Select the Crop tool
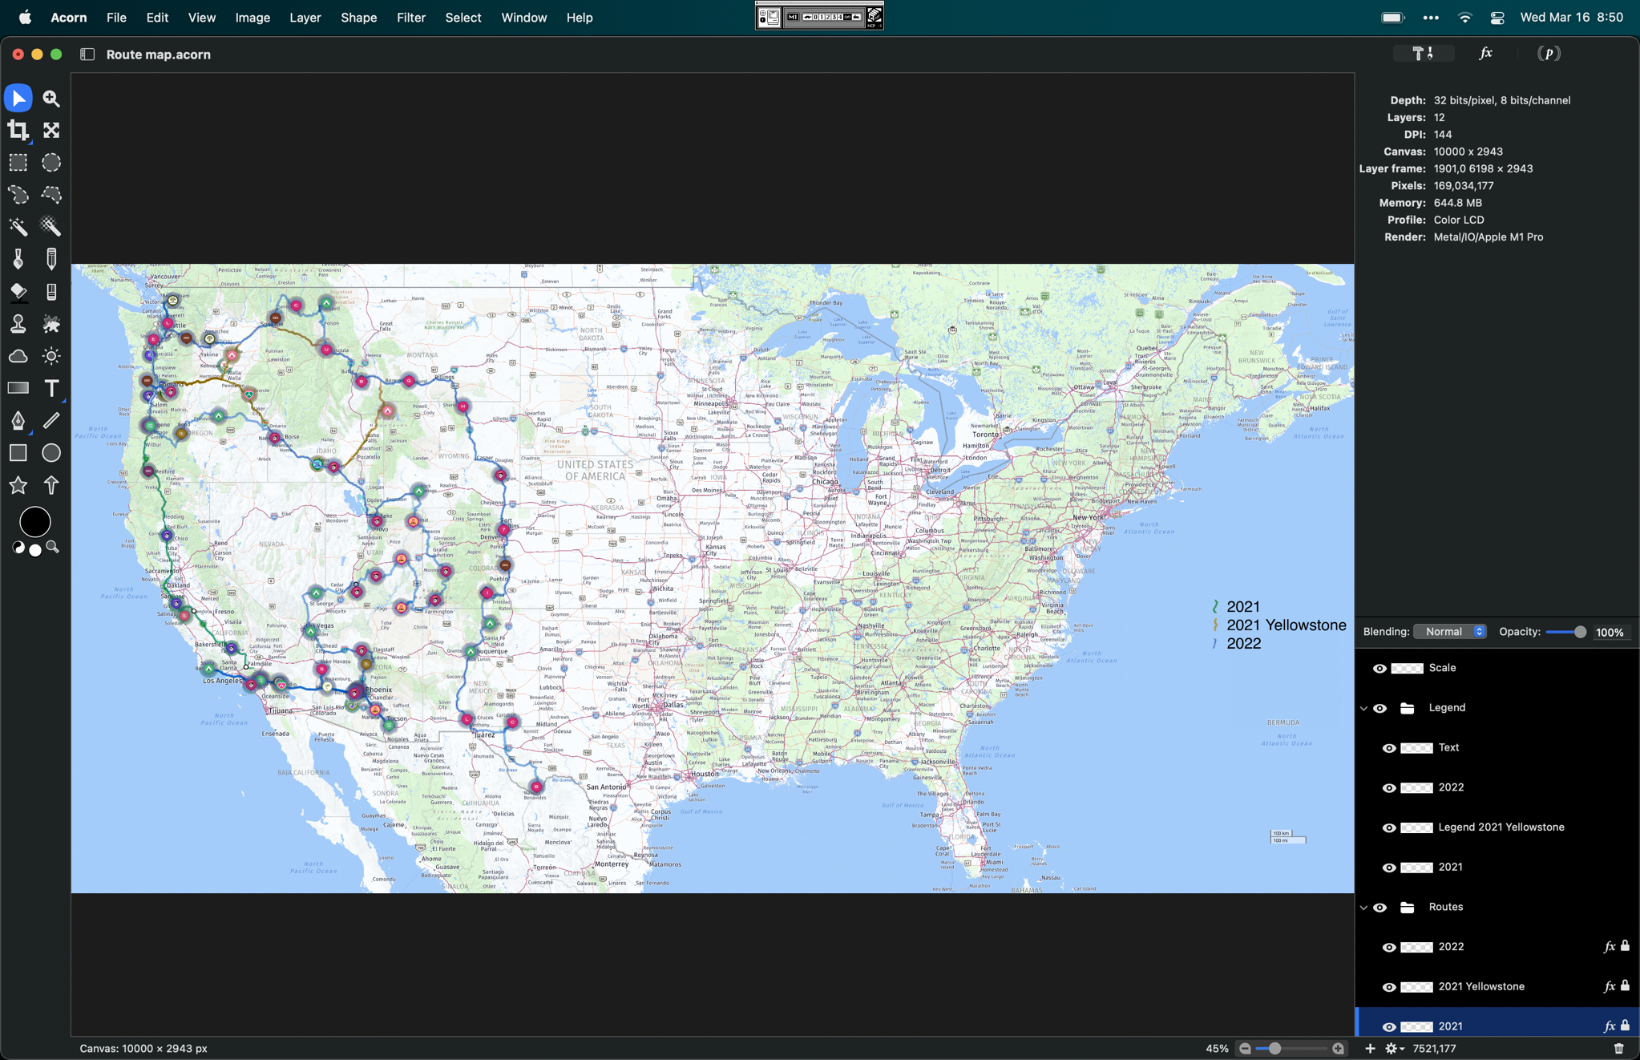The width and height of the screenshot is (1640, 1060). (18, 130)
